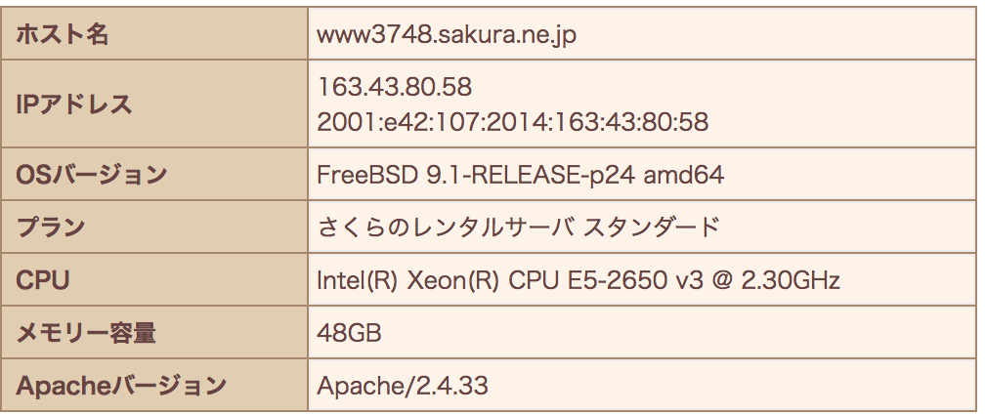Click the メモリー容量 label cell
The height and width of the screenshot is (414, 985).
(x=154, y=332)
